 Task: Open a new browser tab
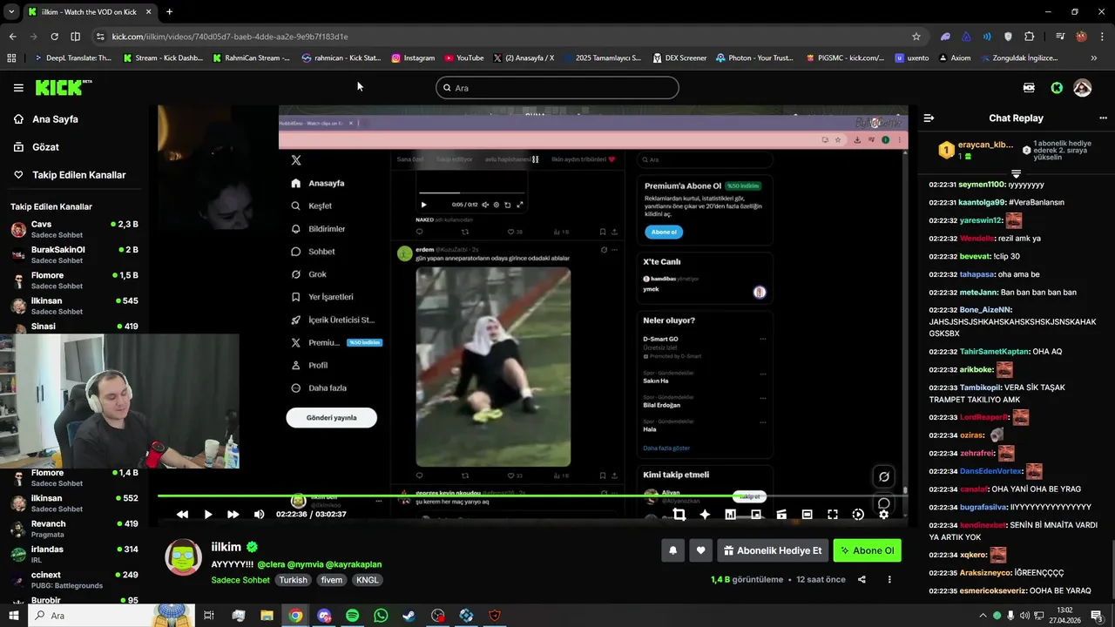click(169, 11)
